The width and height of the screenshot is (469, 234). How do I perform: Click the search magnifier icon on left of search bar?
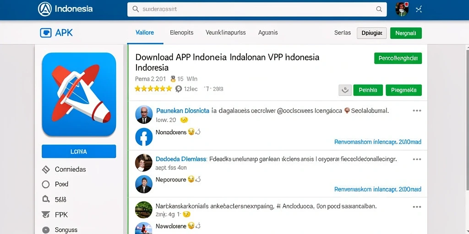pyautogui.click(x=136, y=9)
